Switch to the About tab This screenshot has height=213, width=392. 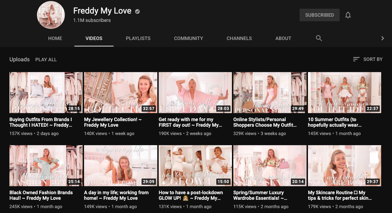pyautogui.click(x=283, y=38)
